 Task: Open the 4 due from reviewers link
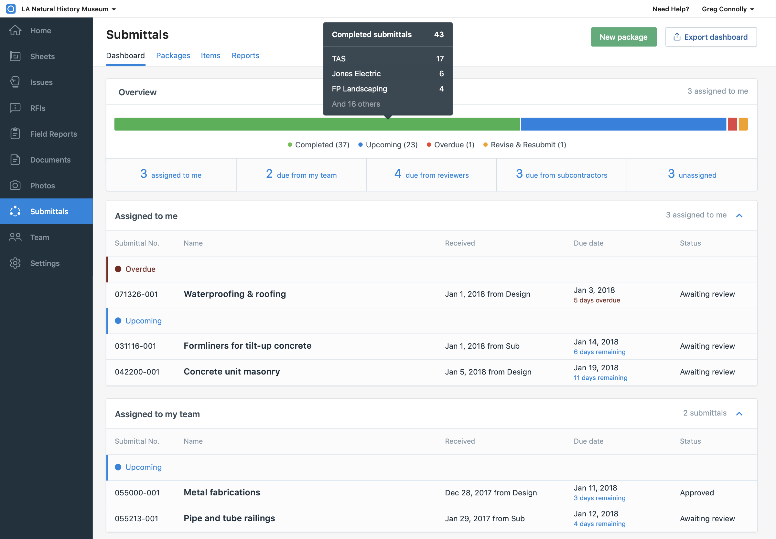[431, 174]
